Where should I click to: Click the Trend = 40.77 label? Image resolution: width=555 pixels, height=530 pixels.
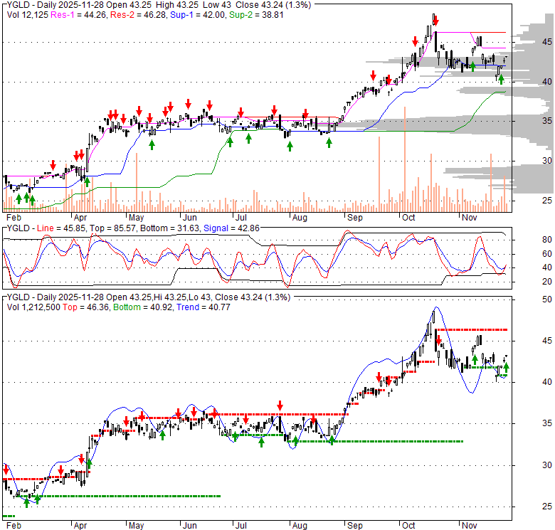point(203,307)
